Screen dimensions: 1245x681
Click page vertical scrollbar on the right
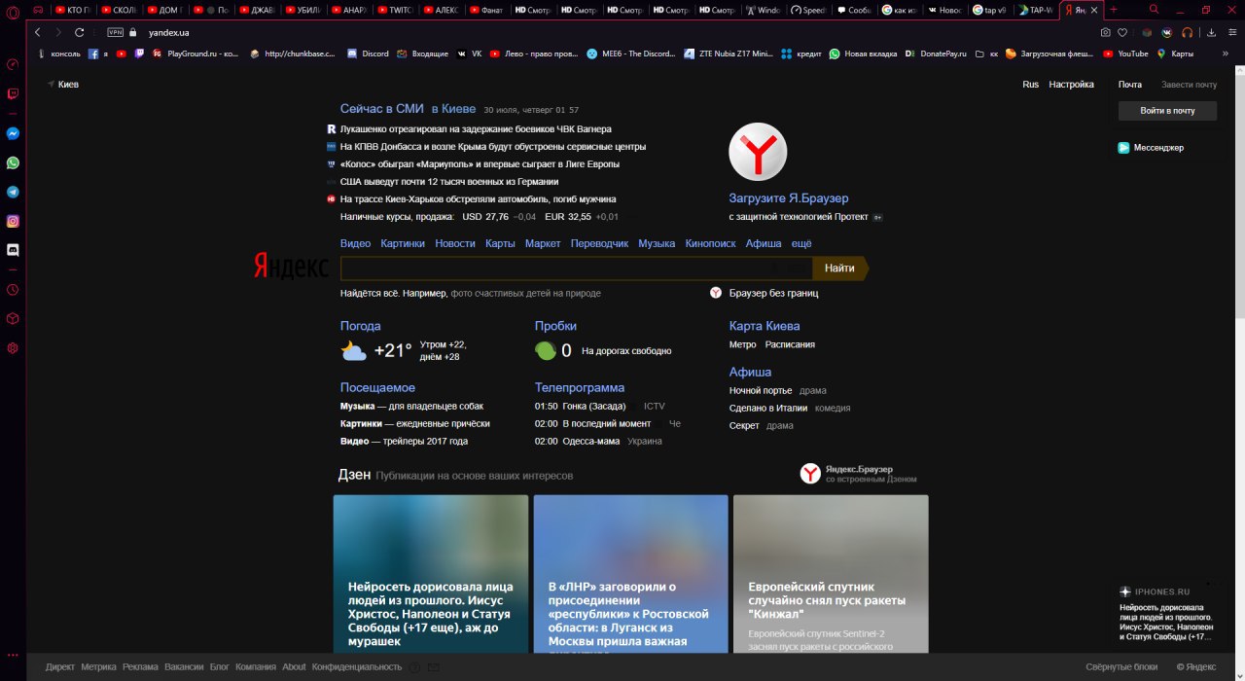tap(1239, 195)
